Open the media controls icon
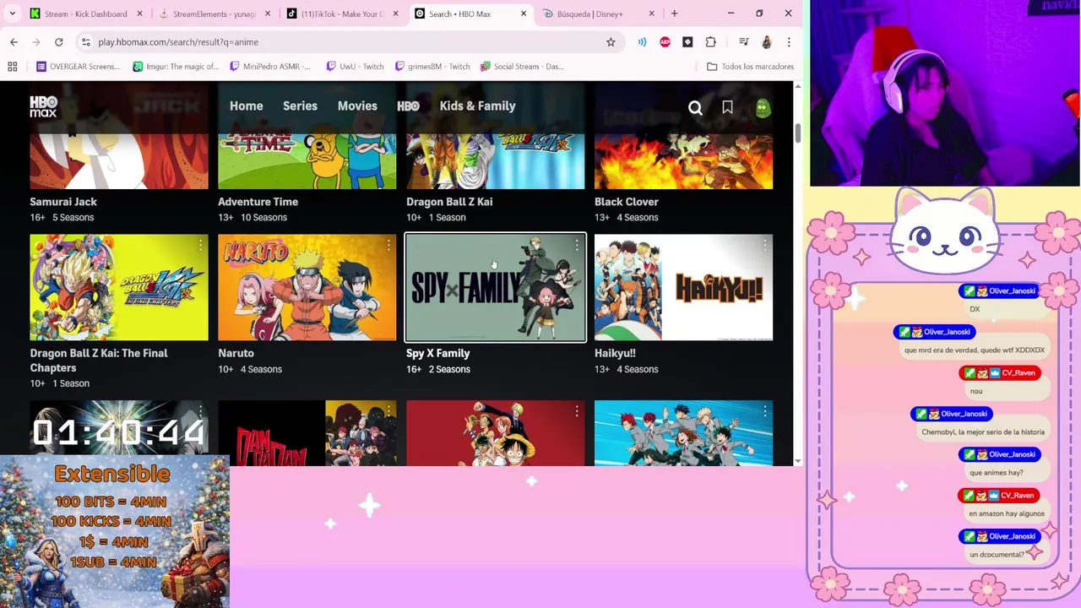 (x=743, y=41)
